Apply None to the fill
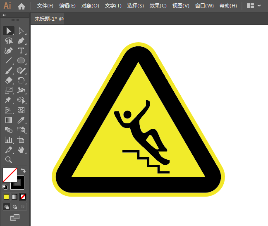Image resolution: width=268 pixels, height=226 pixels. pos(23,197)
